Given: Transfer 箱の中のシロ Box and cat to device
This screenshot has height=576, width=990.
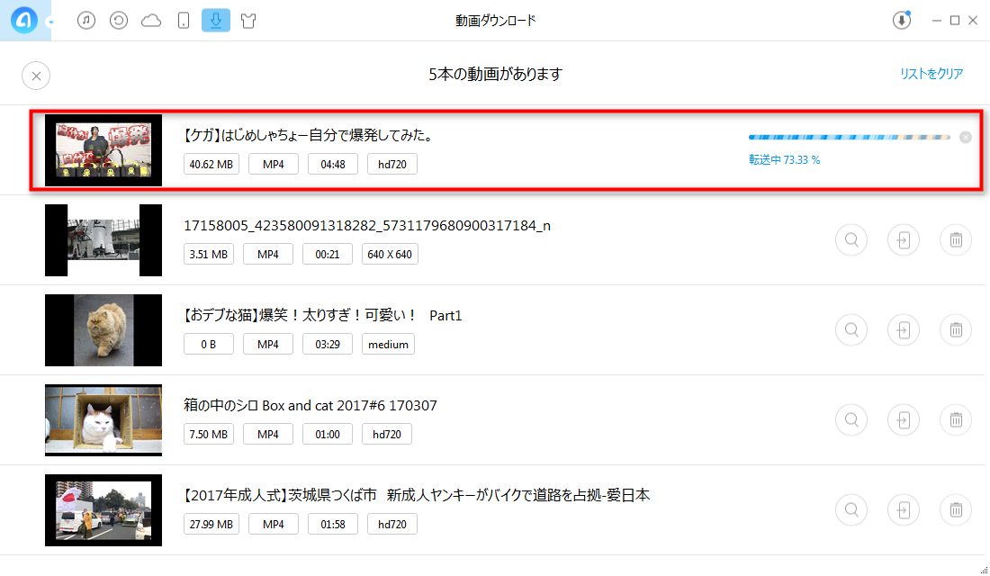Looking at the screenshot, I should click(904, 420).
